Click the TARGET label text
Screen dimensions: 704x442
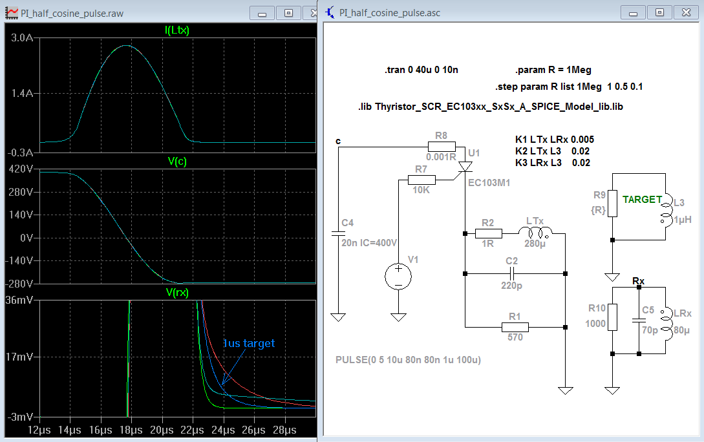pos(642,200)
